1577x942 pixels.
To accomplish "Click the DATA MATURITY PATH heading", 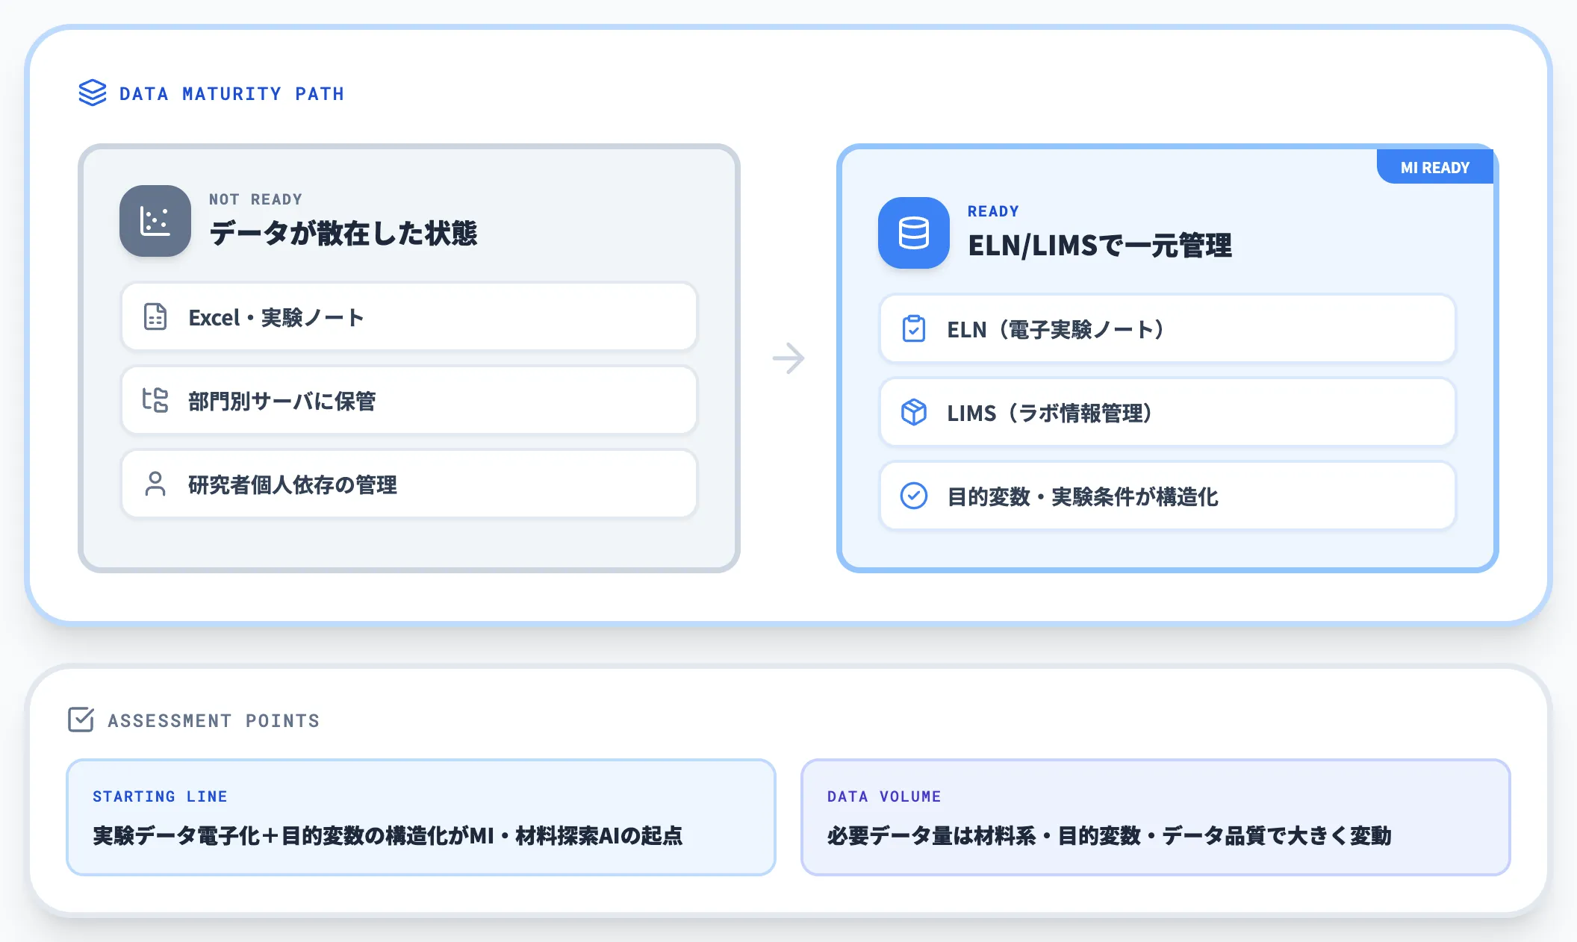I will pos(231,94).
